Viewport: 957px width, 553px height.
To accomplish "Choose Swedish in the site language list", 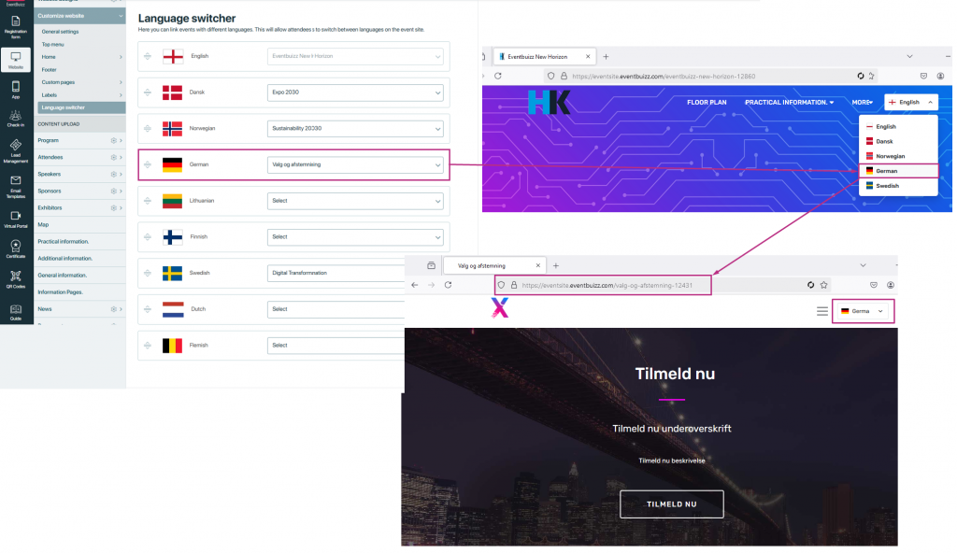I will [898, 186].
